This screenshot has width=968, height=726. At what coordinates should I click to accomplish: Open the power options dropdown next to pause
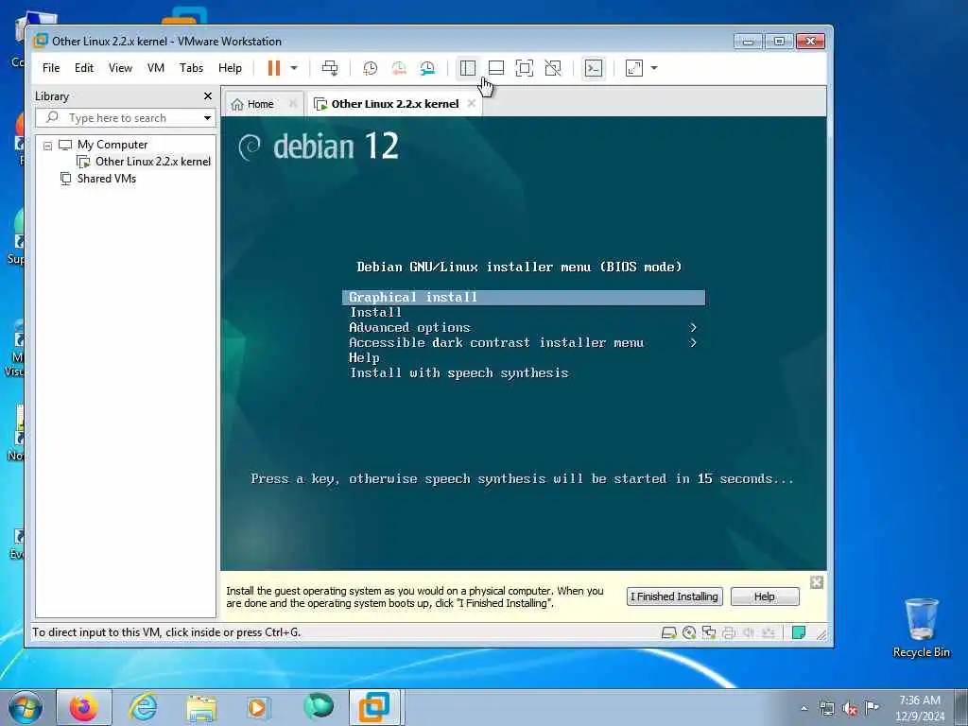coord(294,68)
